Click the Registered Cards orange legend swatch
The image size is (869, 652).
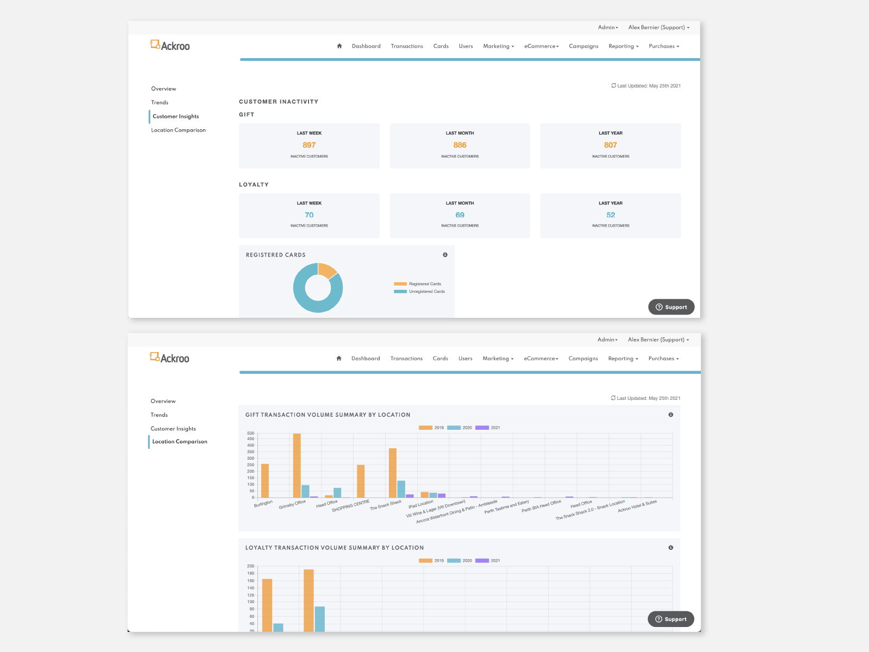pos(400,284)
